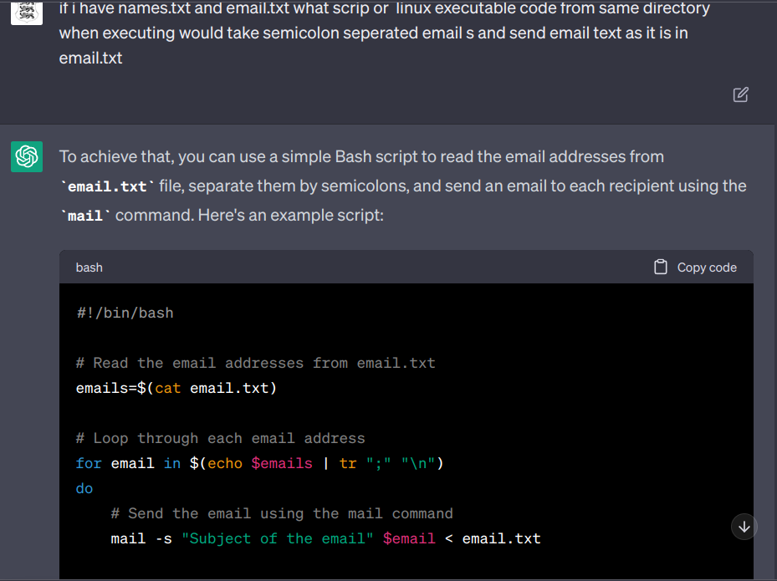The width and height of the screenshot is (777, 581).
Task: Click the red $email variable in mail command
Action: point(409,538)
